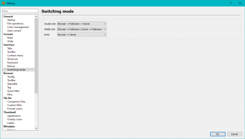The height and width of the screenshot is (139, 245).
Task: Open the Enter key mode dropdown
Action: [82, 35]
